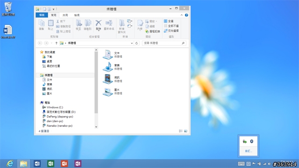Select the Videos (視訊) library icon
This screenshot has width=299, height=168.
[x=108, y=79]
